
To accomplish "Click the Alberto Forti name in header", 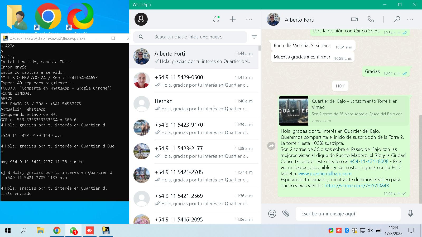I will (x=300, y=20).
